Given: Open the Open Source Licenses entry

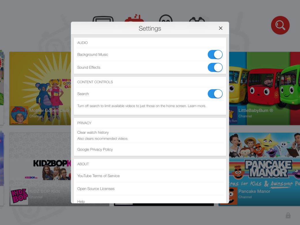Looking at the screenshot, I should click(x=96, y=189).
